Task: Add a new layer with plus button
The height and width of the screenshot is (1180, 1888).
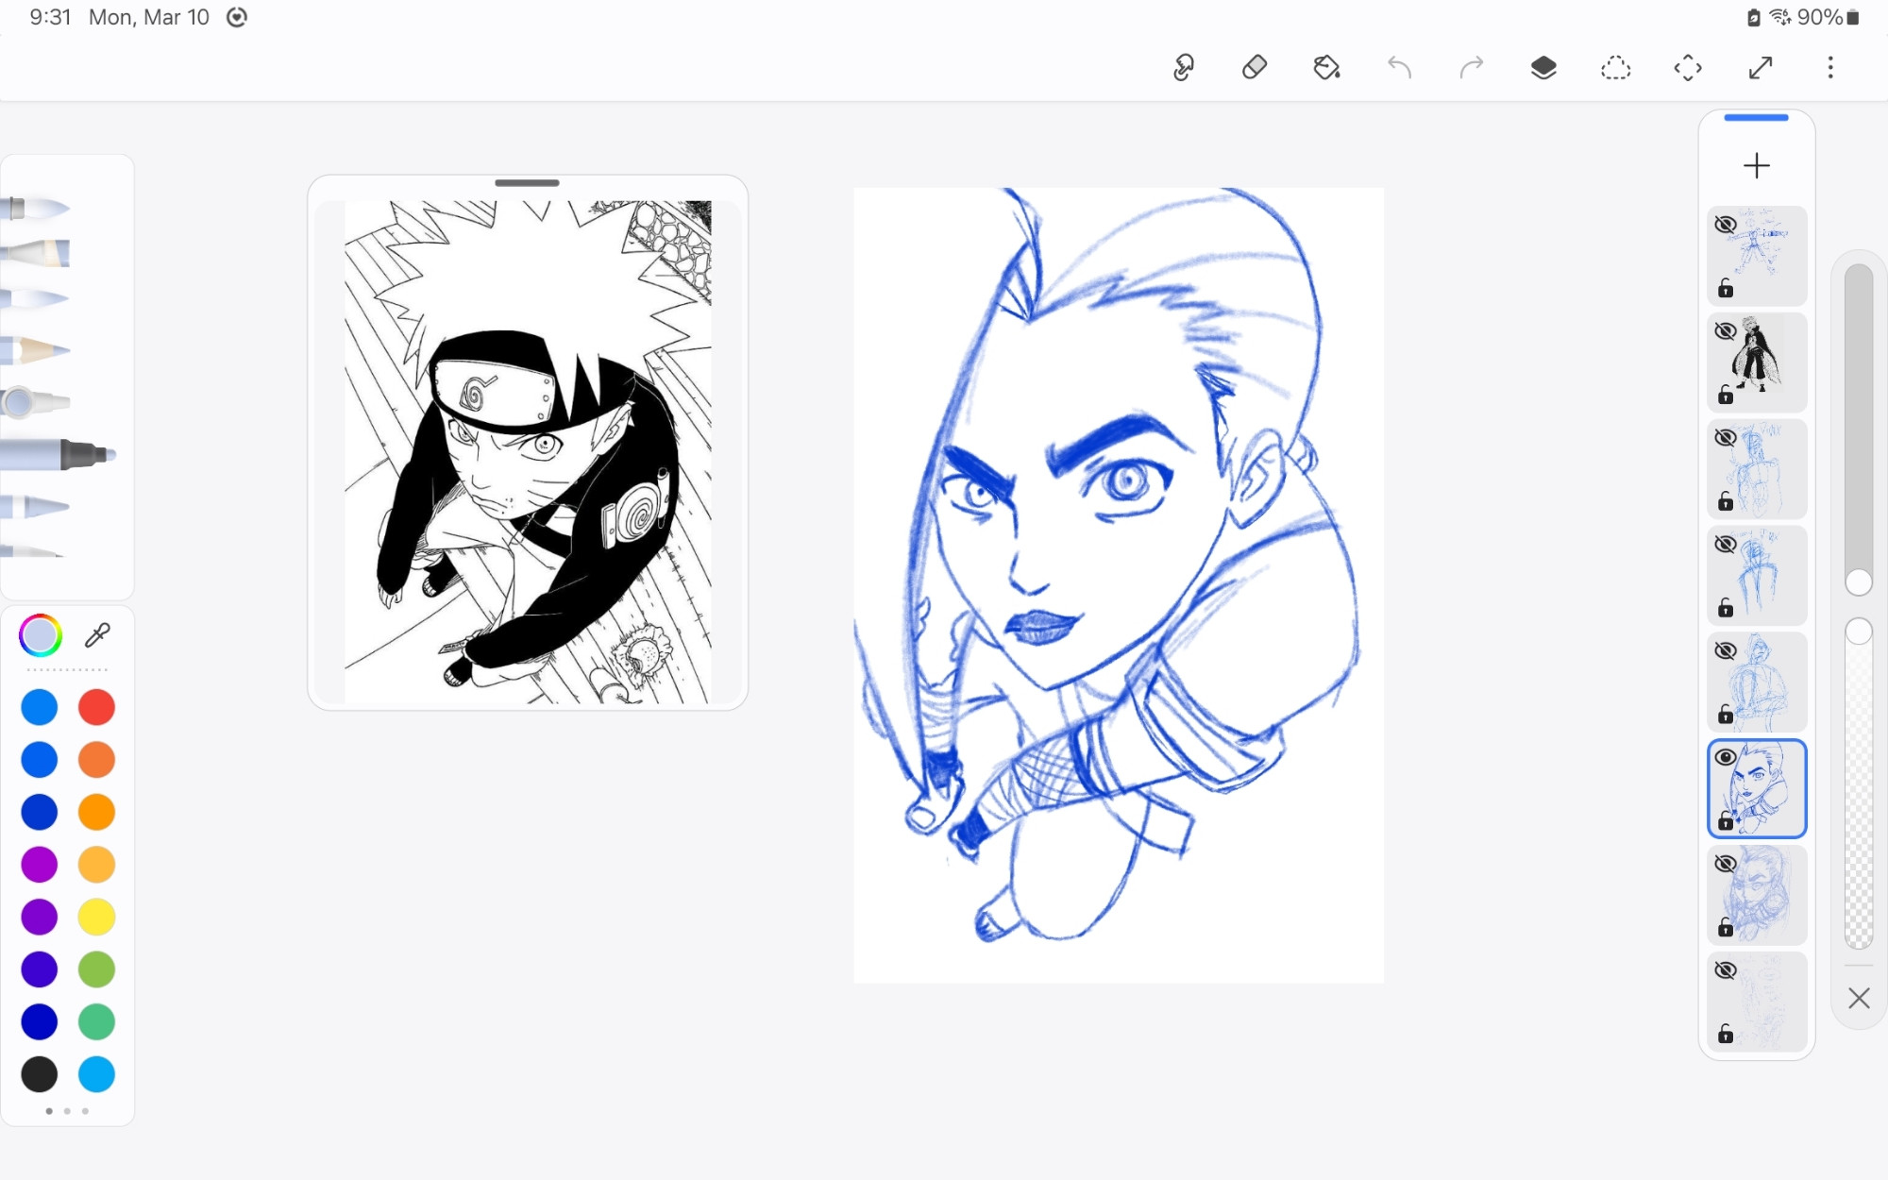Action: click(x=1757, y=166)
